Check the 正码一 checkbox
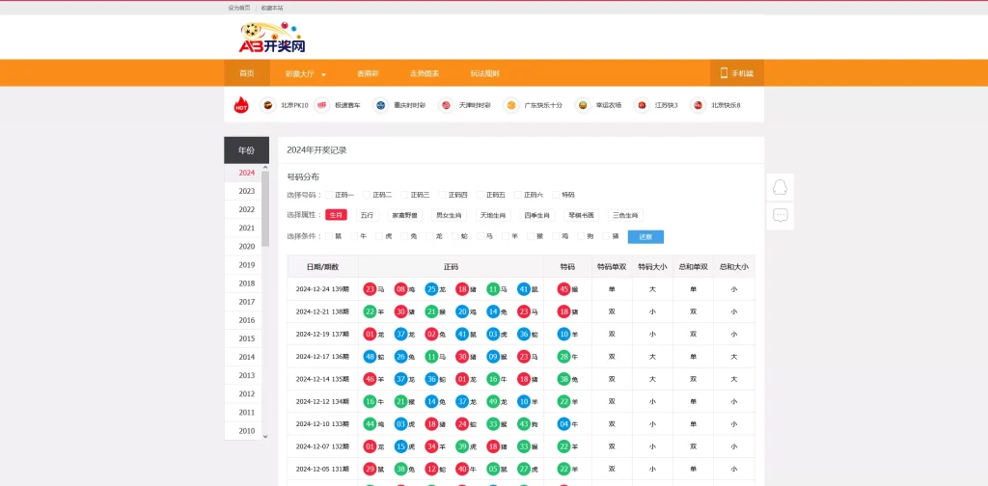Image resolution: width=988 pixels, height=486 pixels. click(329, 195)
